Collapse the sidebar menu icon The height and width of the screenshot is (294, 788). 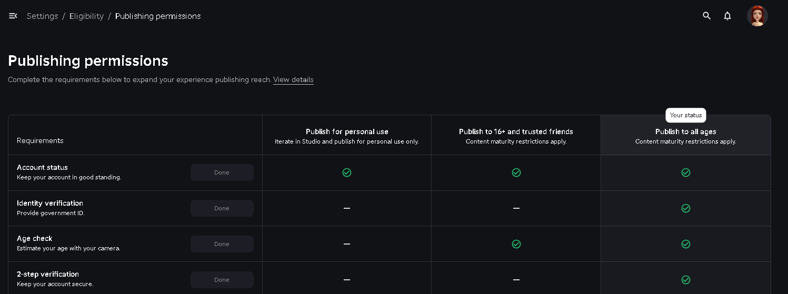13,16
